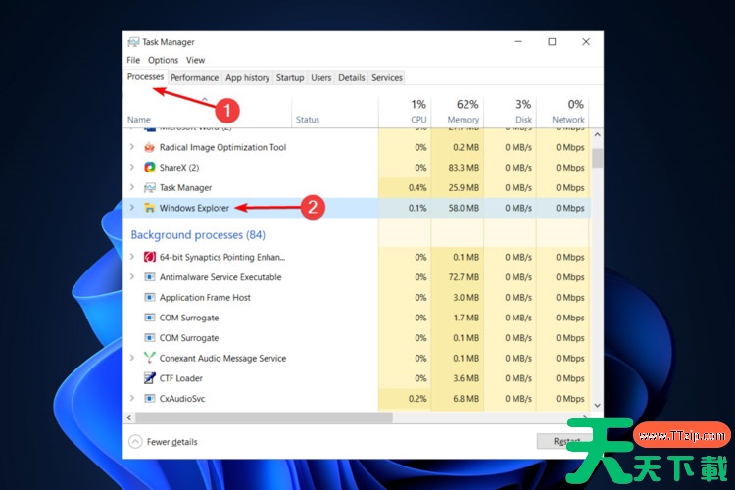Image resolution: width=735 pixels, height=490 pixels.
Task: Maximize the Task Manager window
Action: tap(552, 42)
